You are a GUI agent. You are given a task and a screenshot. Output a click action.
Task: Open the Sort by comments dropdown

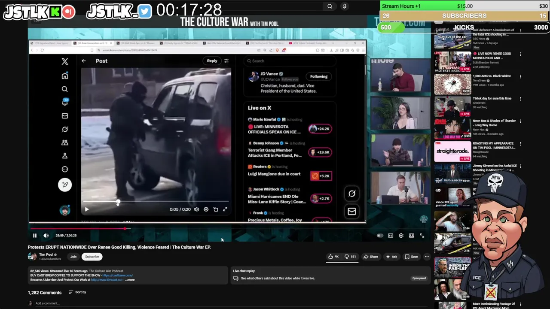(77, 292)
